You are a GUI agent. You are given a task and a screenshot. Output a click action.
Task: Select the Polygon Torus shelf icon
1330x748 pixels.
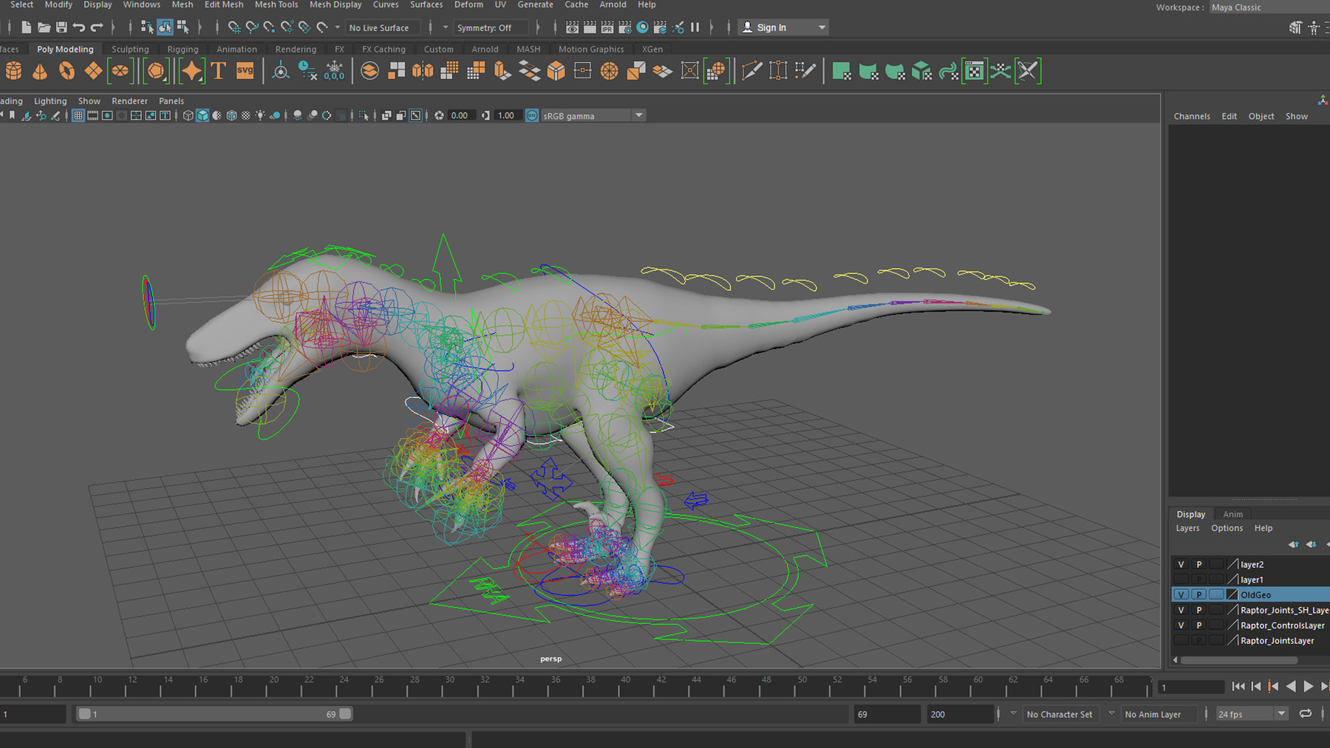click(x=66, y=70)
